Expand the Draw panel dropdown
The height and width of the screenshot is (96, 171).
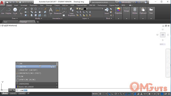click(15, 18)
